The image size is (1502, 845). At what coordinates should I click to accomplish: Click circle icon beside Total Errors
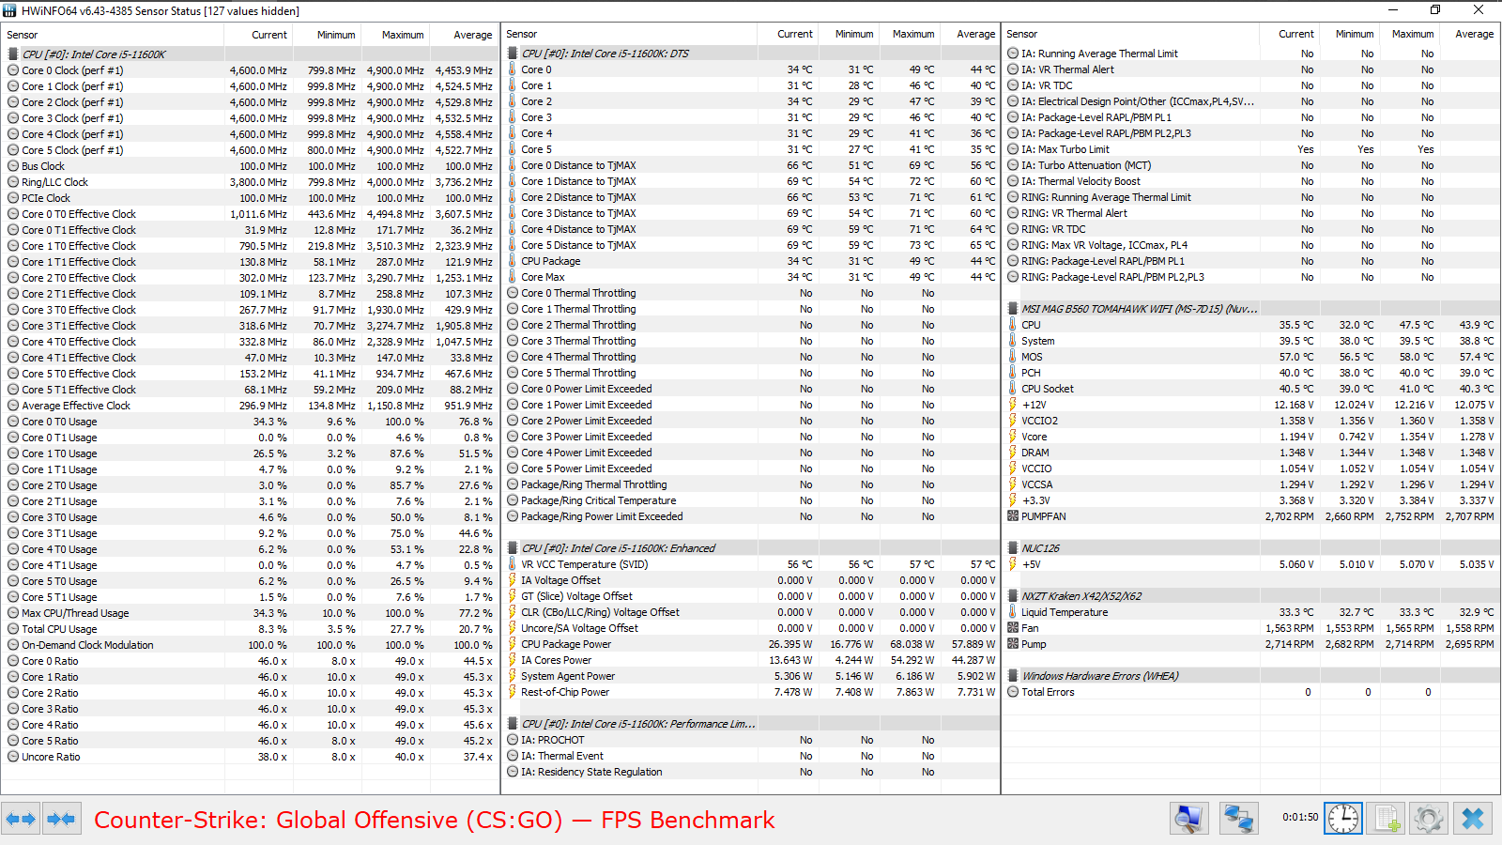1013,692
